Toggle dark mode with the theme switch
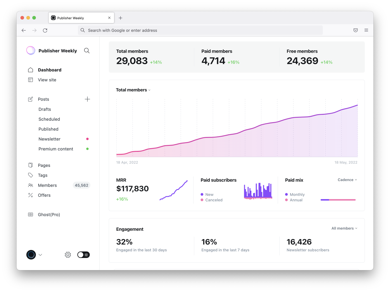Screen dimensions: 390x292 83,254
